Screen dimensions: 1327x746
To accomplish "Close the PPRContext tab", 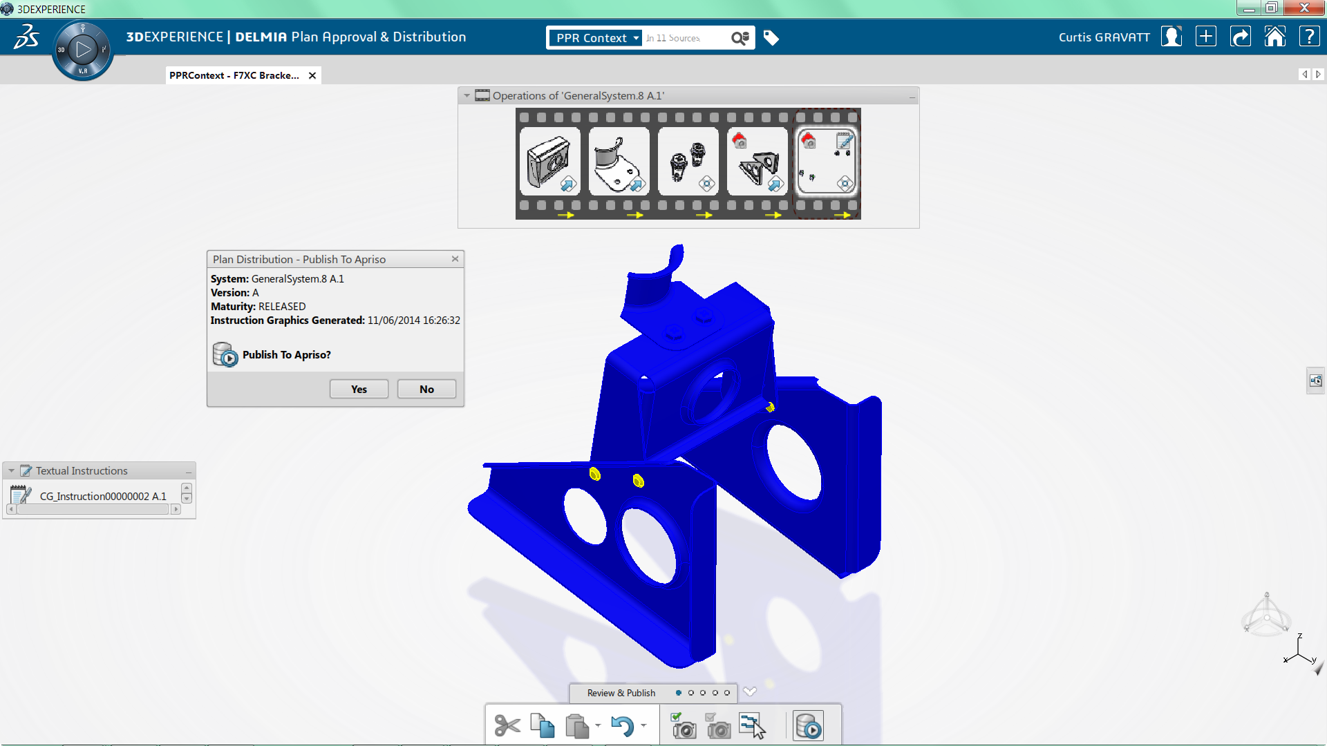I will click(x=312, y=75).
